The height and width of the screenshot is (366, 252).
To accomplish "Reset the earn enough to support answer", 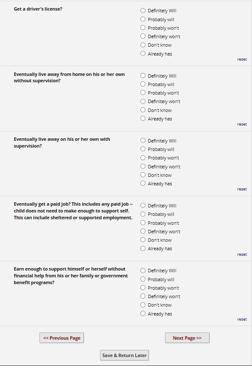I will pos(242,319).
